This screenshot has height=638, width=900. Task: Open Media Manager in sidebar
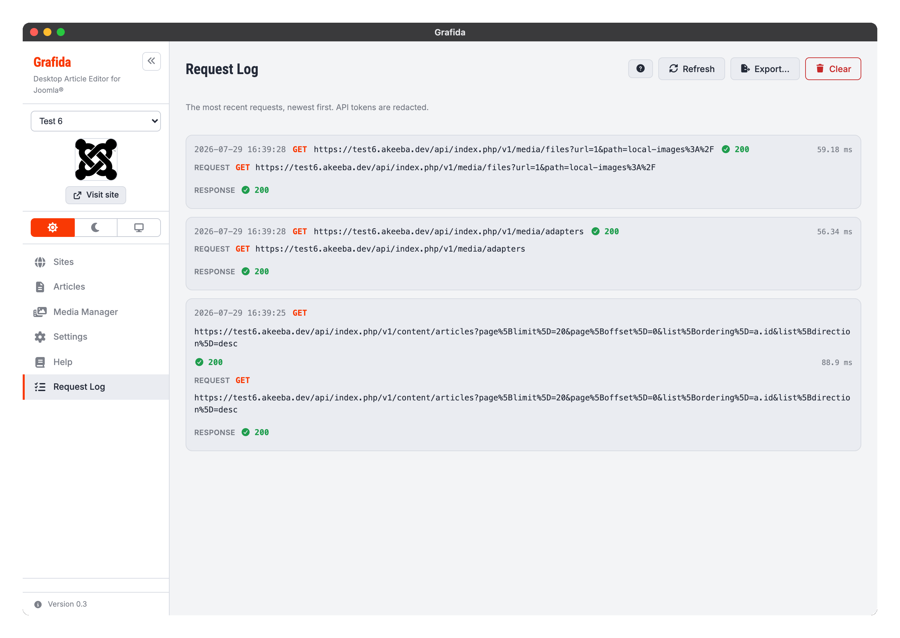[x=96, y=312]
